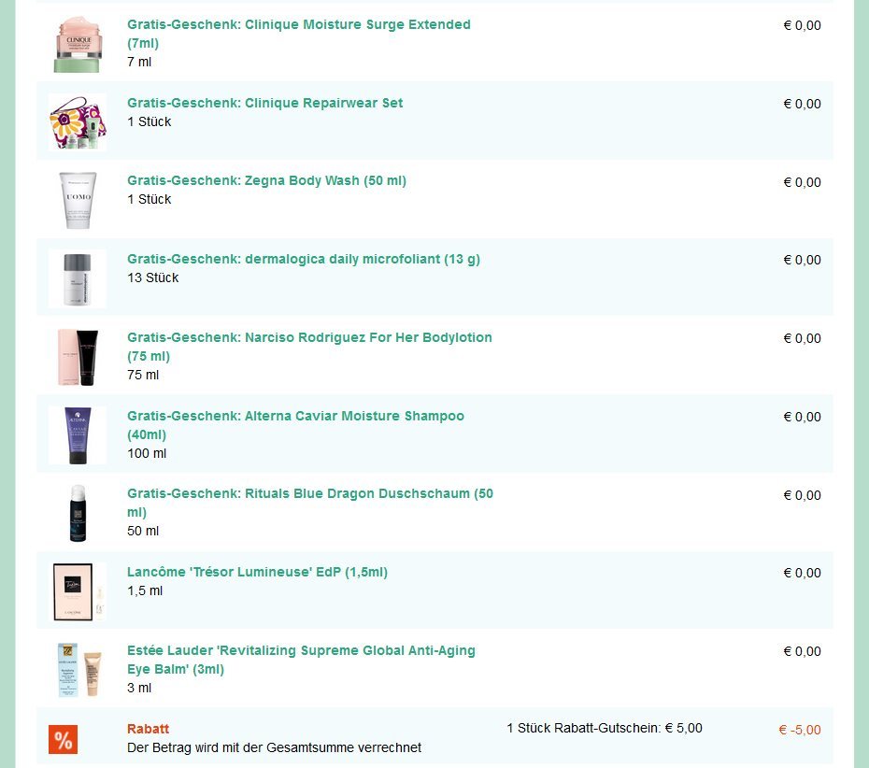Click the Alterna Caviar Moisture Shampoo link
This screenshot has width=869, height=768.
pos(295,416)
